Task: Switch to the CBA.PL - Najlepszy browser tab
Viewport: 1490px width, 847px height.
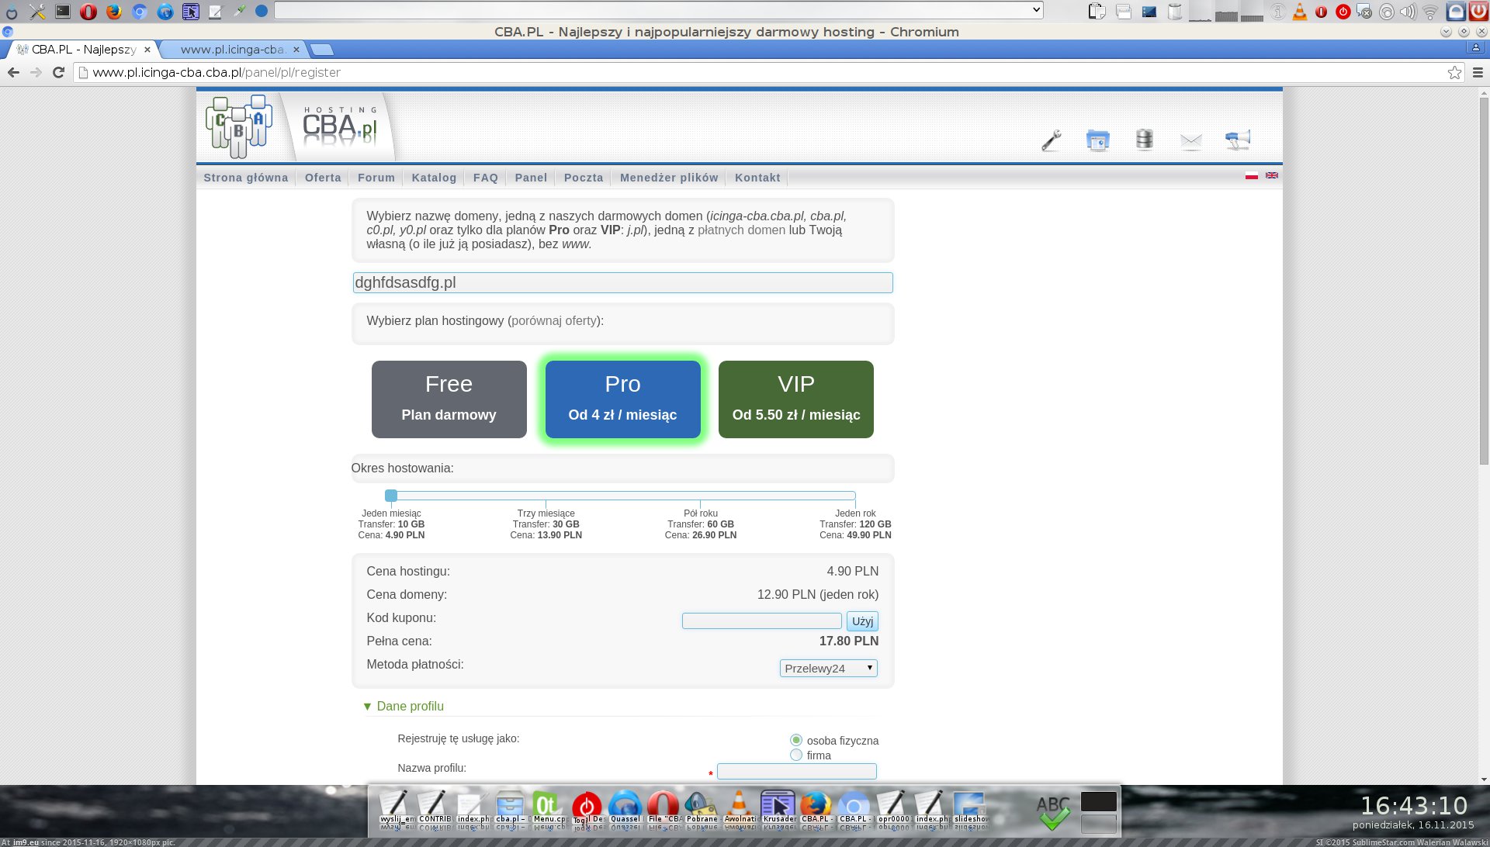Action: coord(83,50)
